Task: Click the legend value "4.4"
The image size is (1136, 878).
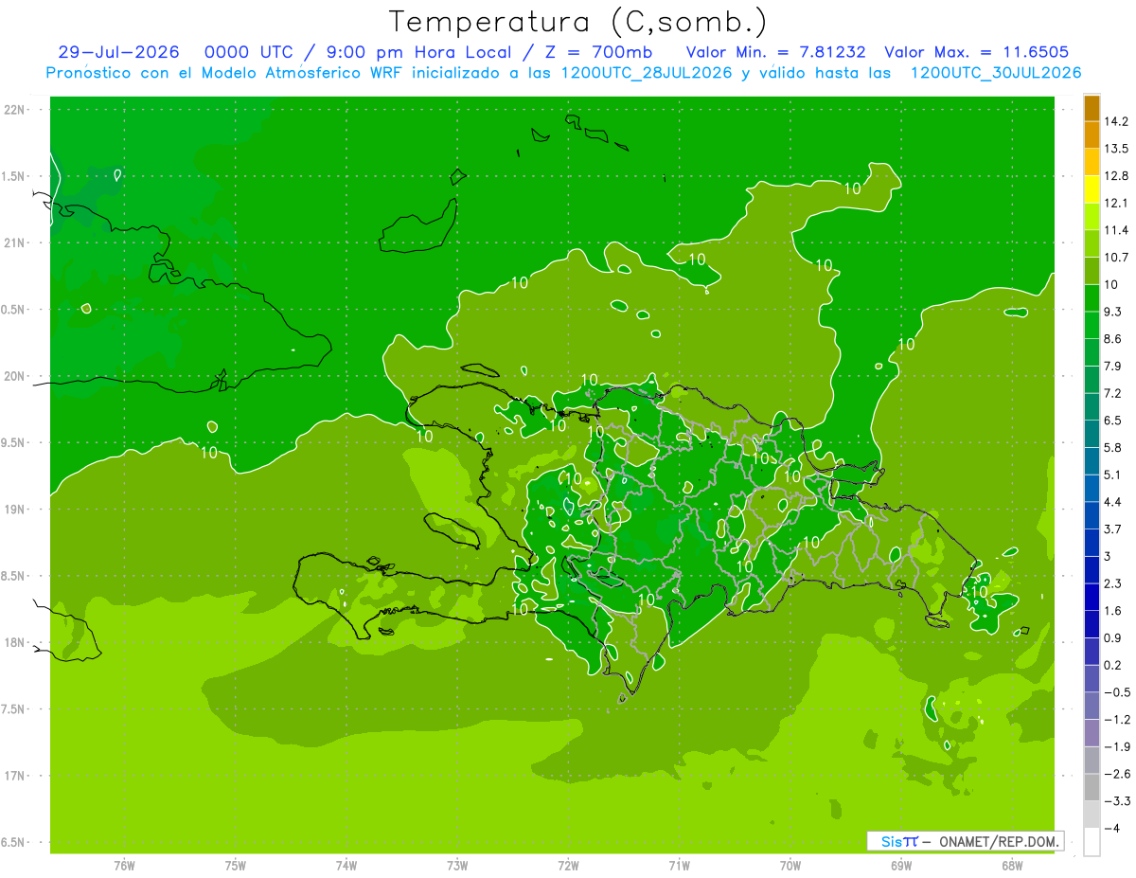Action: click(x=1113, y=502)
